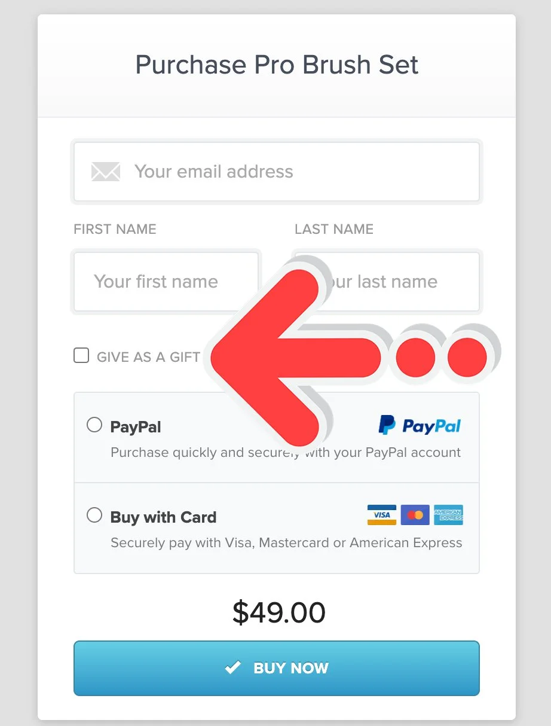
Task: Focus the email address input field
Action: [277, 172]
